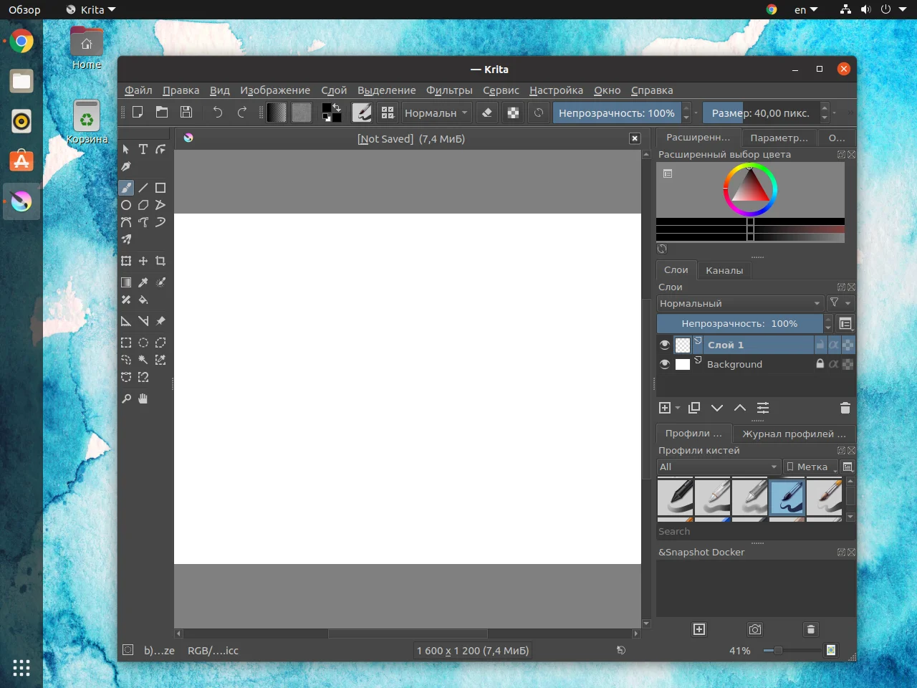The height and width of the screenshot is (688, 917).
Task: Toggle visibility of Слой 1
Action: 665,345
